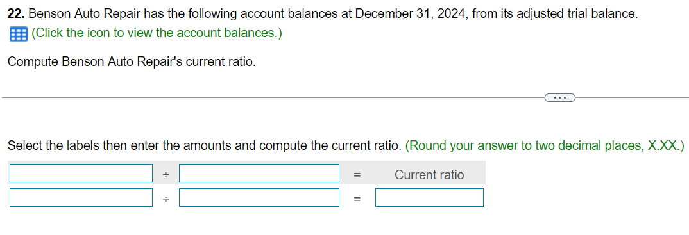The width and height of the screenshot is (689, 235).
Task: Click the question number 22
Action: point(16,14)
